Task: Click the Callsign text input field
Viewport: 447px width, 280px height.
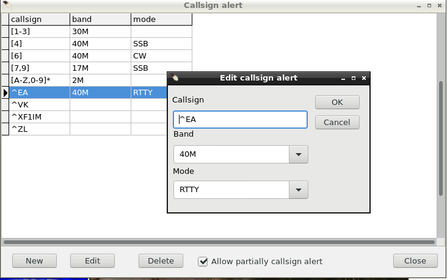Action: pos(241,120)
